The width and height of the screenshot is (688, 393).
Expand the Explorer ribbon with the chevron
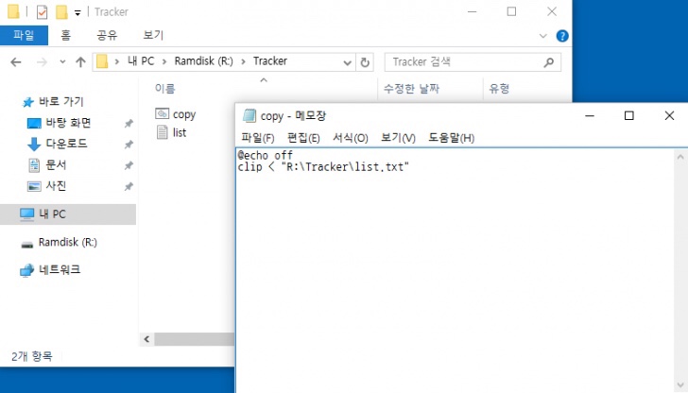click(x=543, y=36)
